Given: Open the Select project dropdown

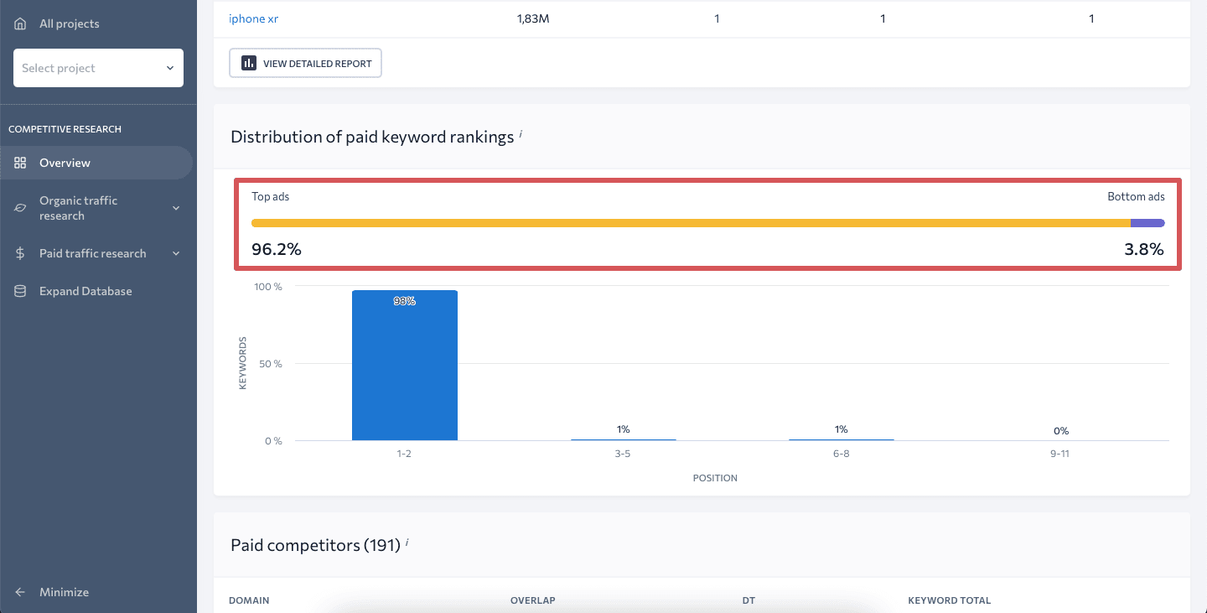Looking at the screenshot, I should pos(98,68).
